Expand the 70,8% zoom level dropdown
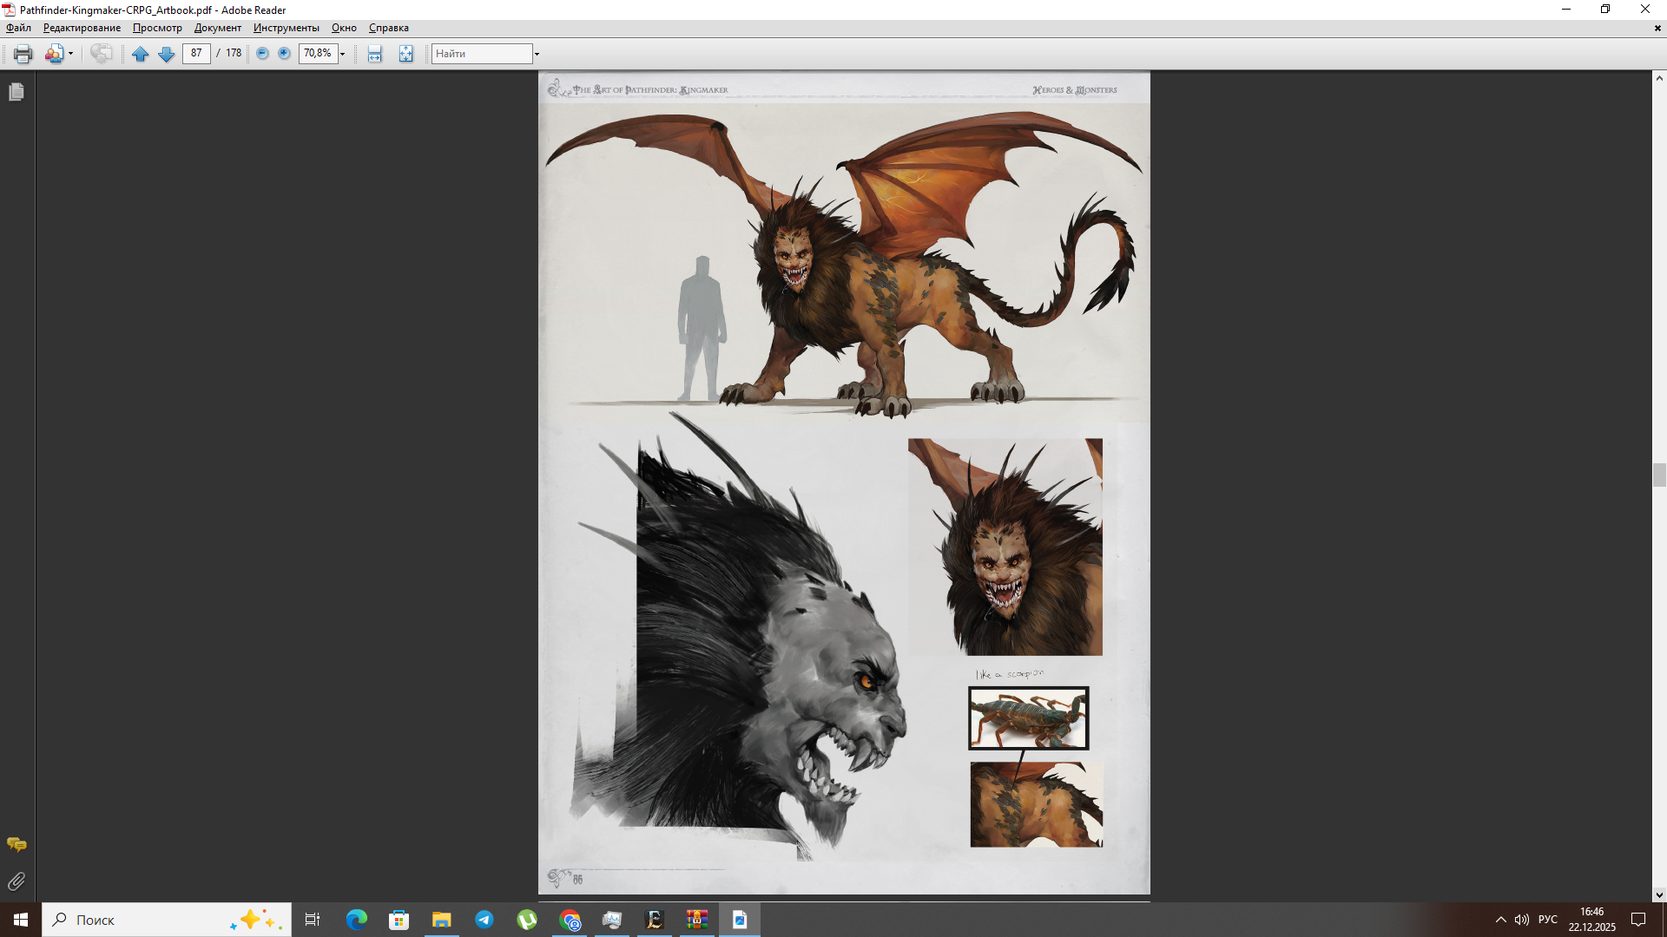This screenshot has width=1667, height=937. pos(343,54)
